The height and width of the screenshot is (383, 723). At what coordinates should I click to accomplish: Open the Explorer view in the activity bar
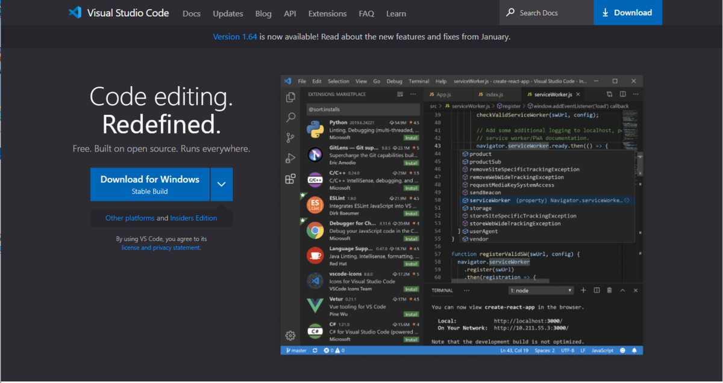pos(290,96)
